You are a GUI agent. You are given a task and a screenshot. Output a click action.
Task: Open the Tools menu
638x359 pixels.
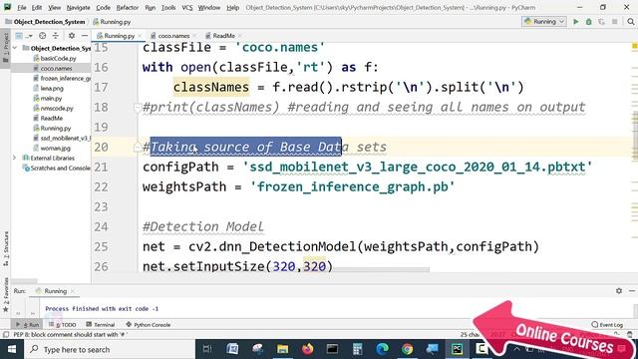click(168, 7)
